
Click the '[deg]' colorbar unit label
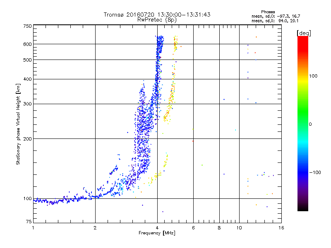click(x=304, y=33)
